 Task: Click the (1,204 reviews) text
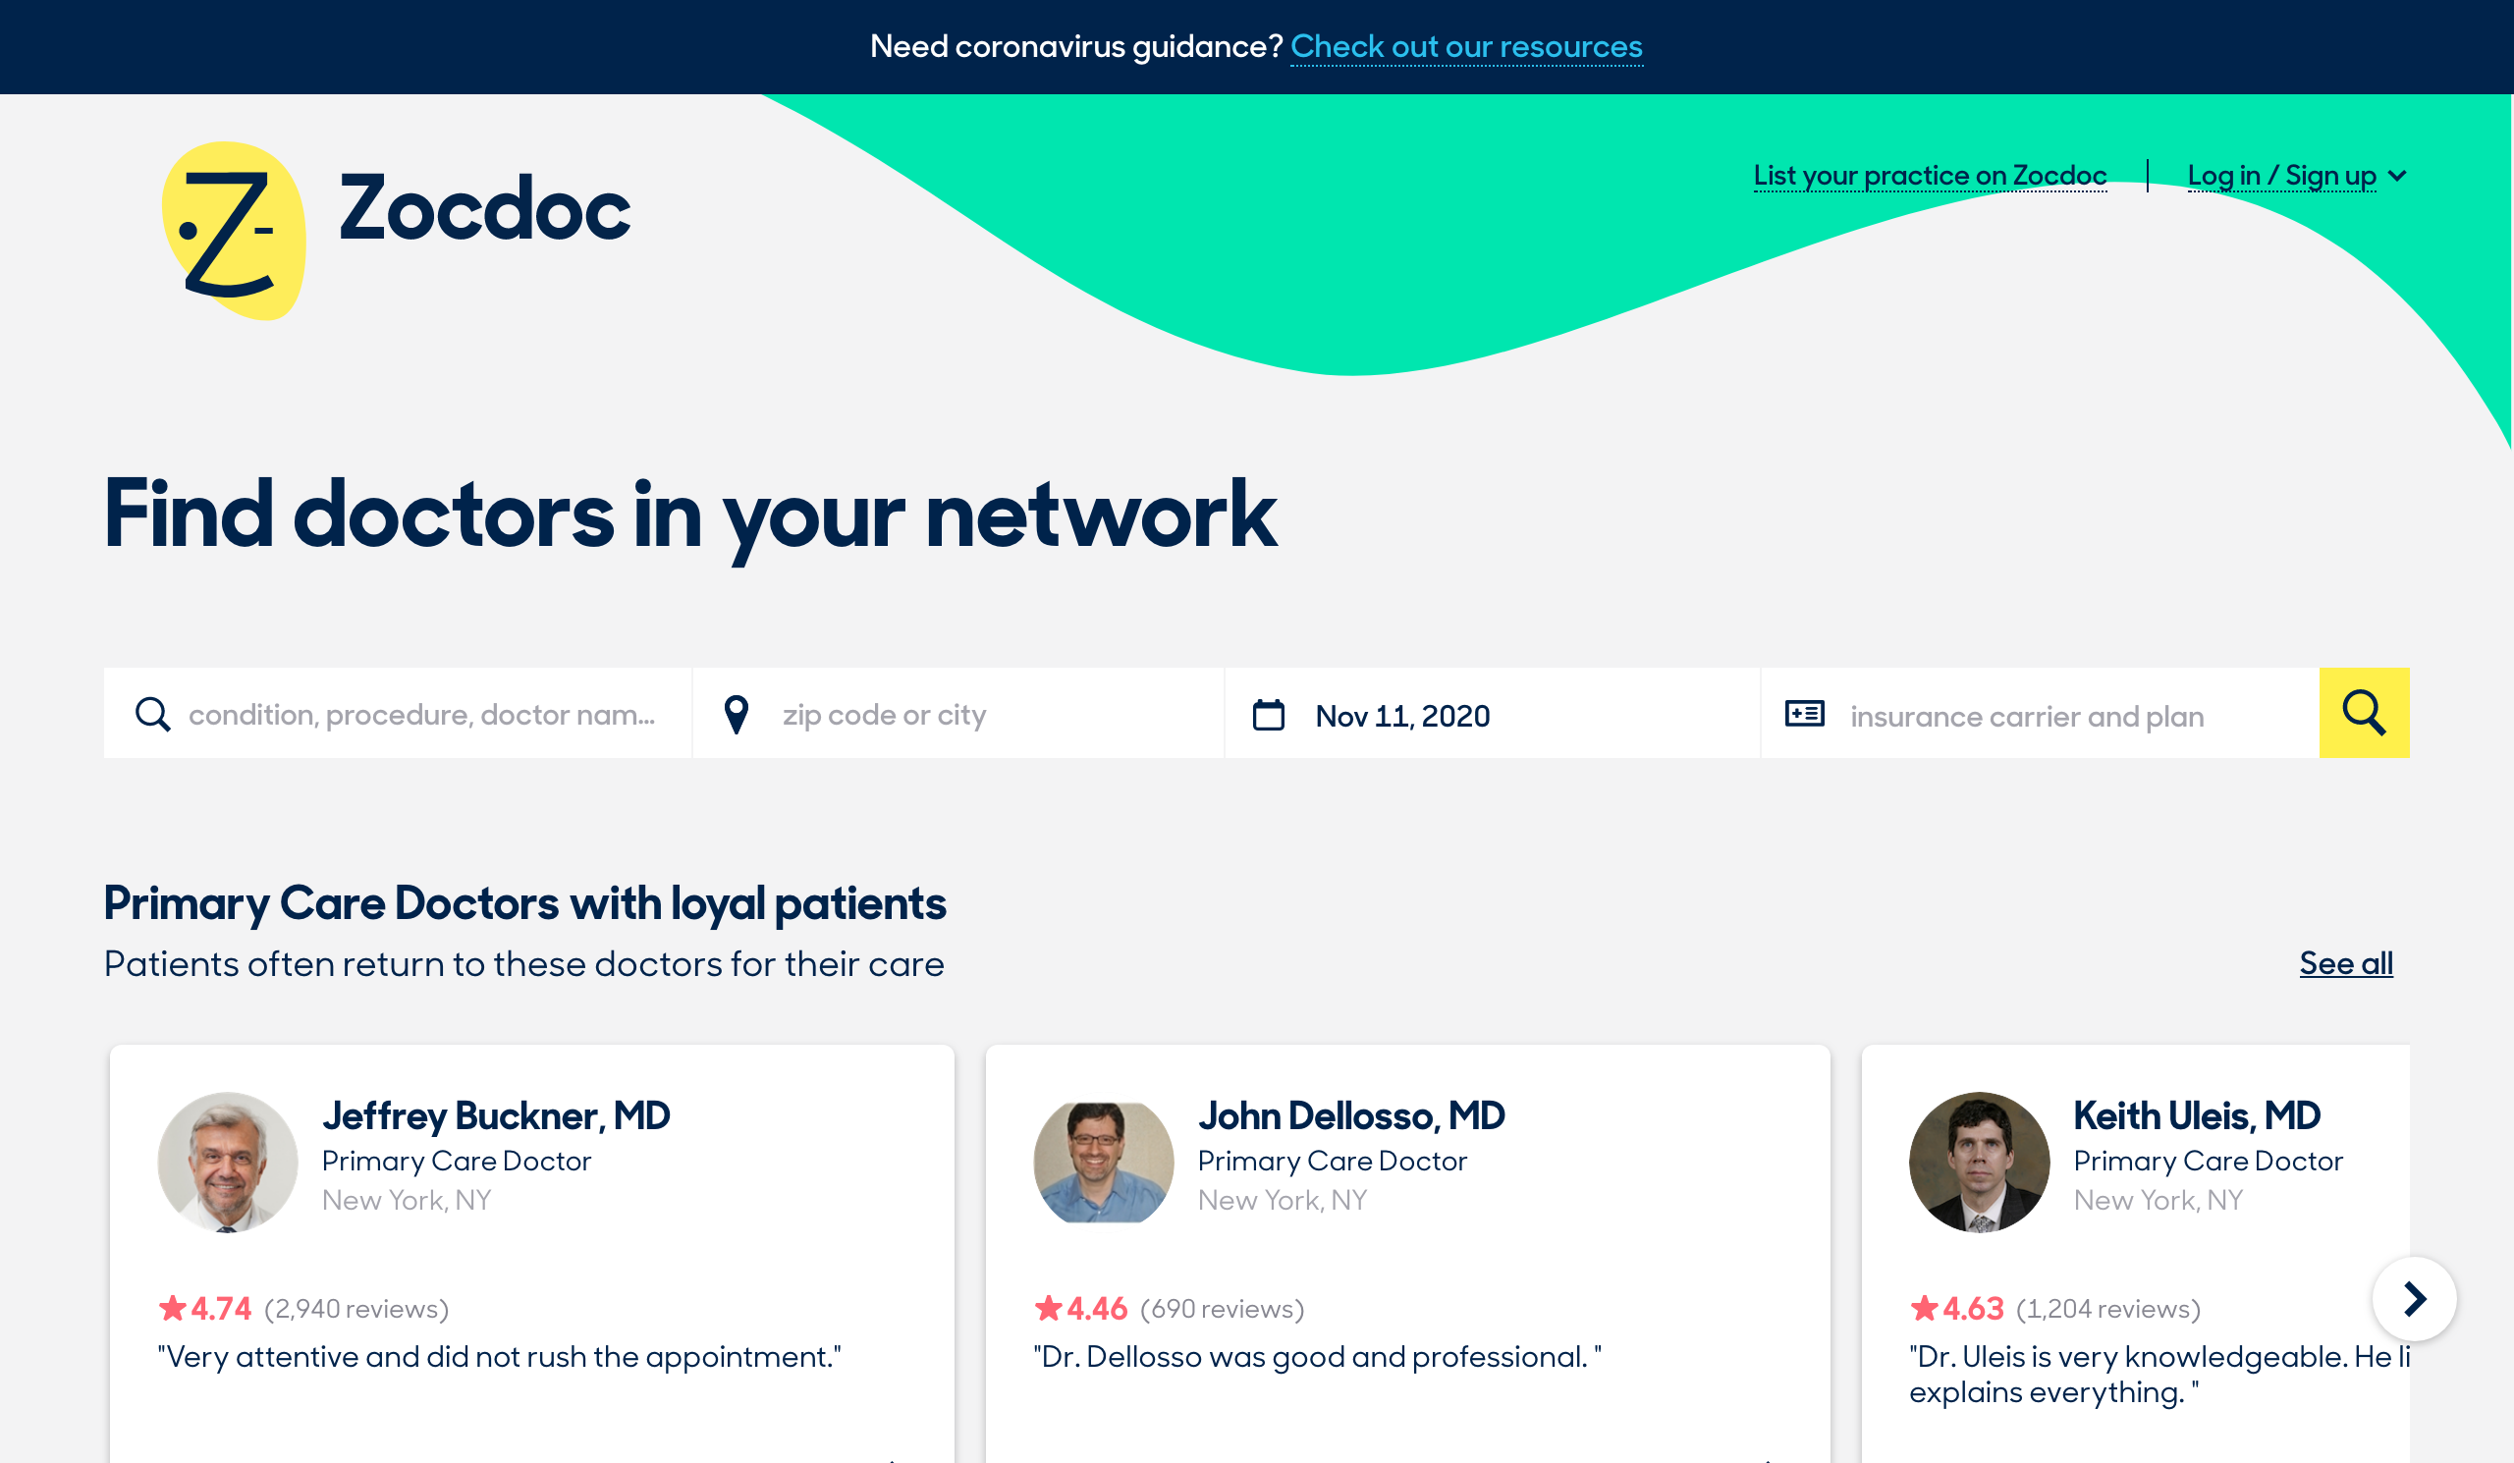[2108, 1309]
